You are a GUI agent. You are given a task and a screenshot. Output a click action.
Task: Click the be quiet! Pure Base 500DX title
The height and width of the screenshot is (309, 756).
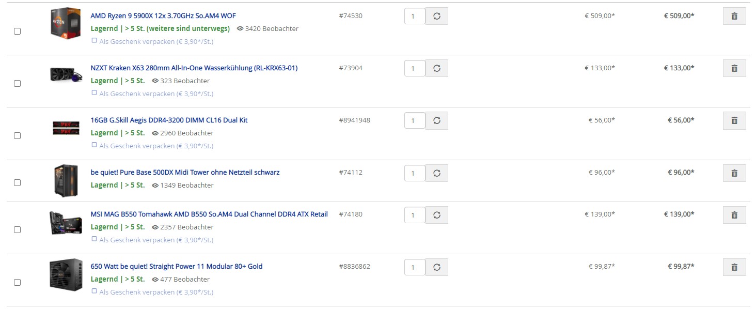185,172
